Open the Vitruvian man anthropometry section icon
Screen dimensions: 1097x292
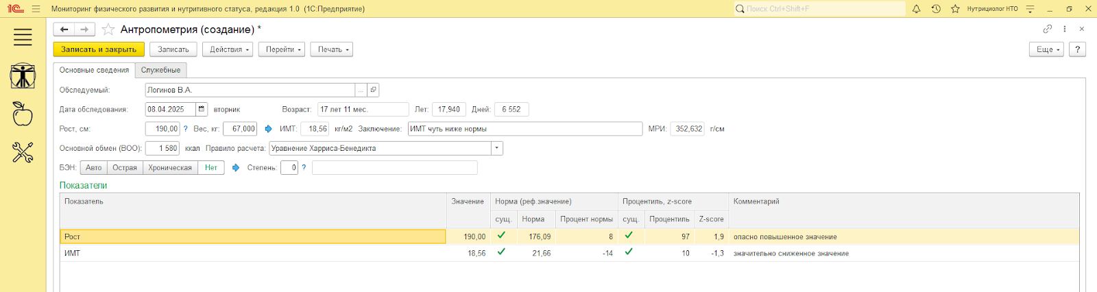click(x=23, y=76)
